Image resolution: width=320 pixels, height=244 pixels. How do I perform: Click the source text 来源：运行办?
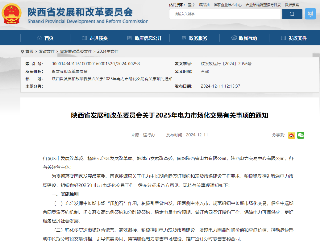point(143,135)
